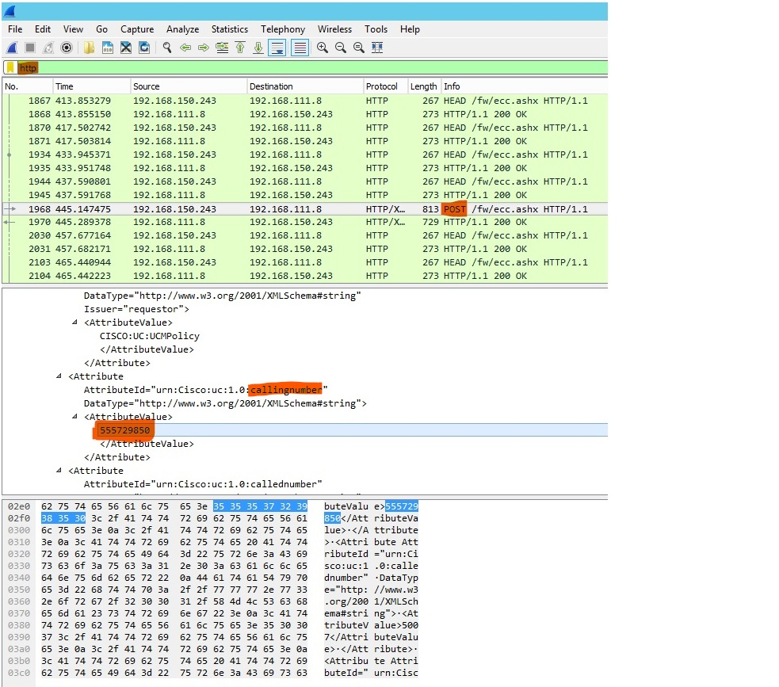Zoom in on packet text

[322, 48]
